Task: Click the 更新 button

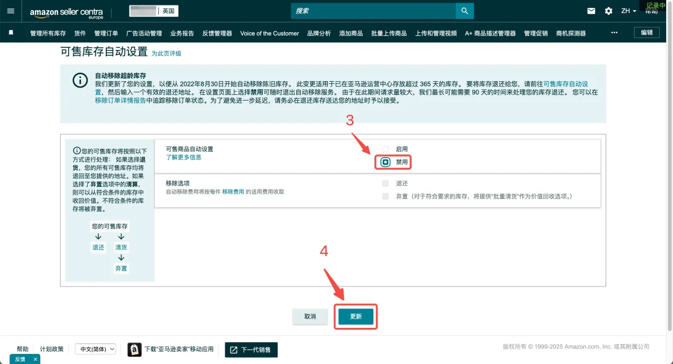Action: tap(356, 316)
